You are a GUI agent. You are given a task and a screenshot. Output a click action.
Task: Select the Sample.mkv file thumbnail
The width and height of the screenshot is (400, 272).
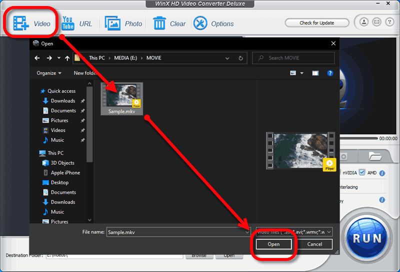(x=121, y=98)
